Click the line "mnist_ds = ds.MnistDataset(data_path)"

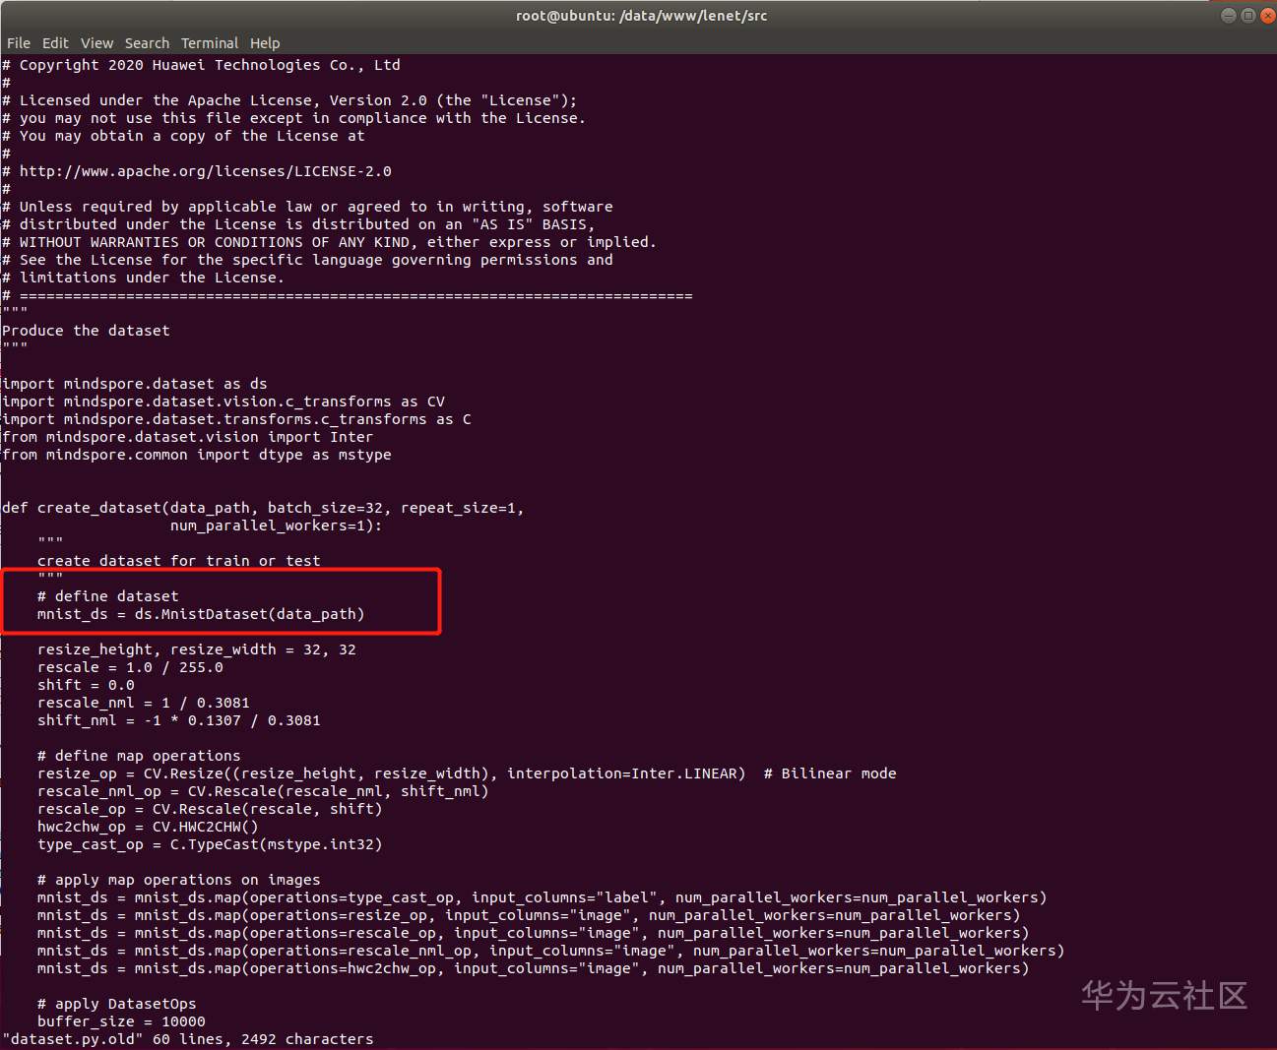coord(201,614)
